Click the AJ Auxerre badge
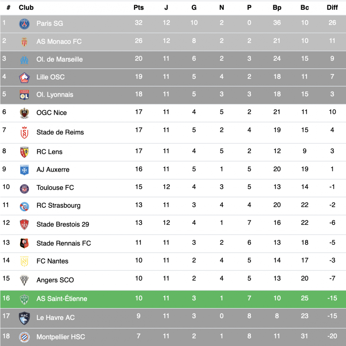The height and width of the screenshot is (346, 346). point(24,170)
